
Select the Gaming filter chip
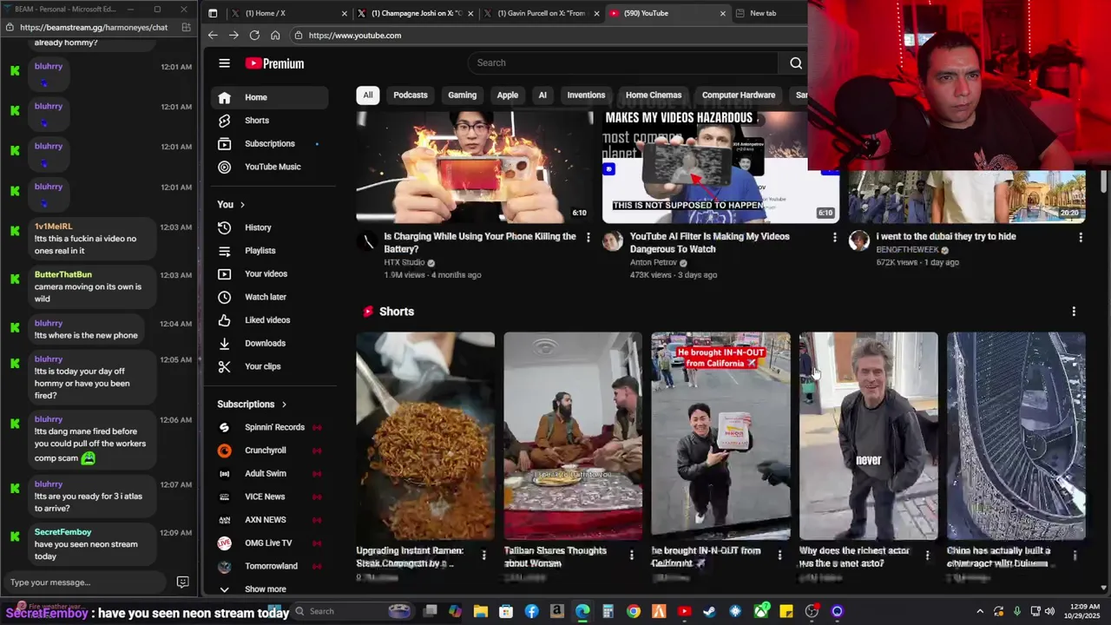(462, 95)
